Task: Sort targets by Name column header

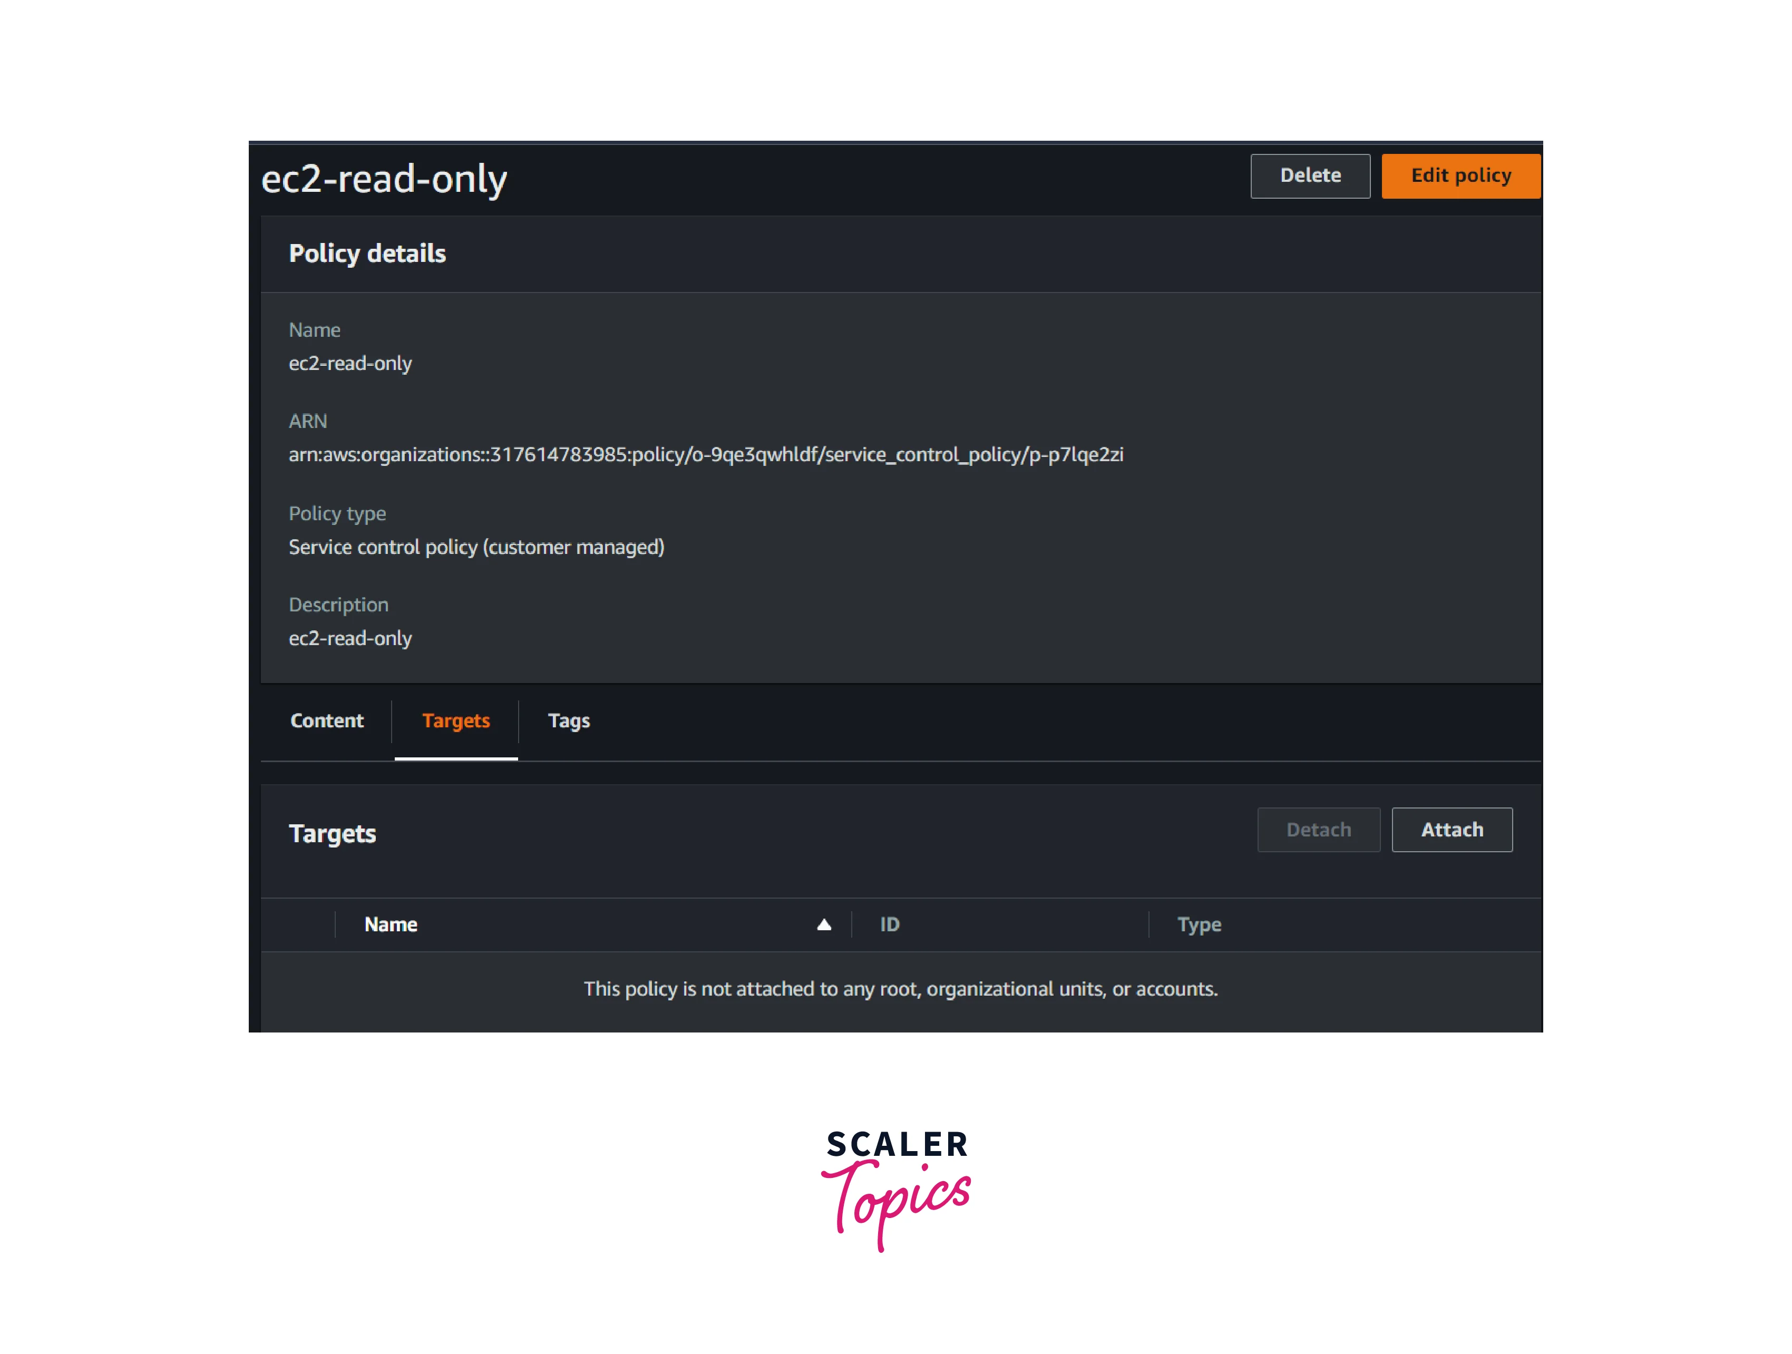Action: (x=391, y=924)
